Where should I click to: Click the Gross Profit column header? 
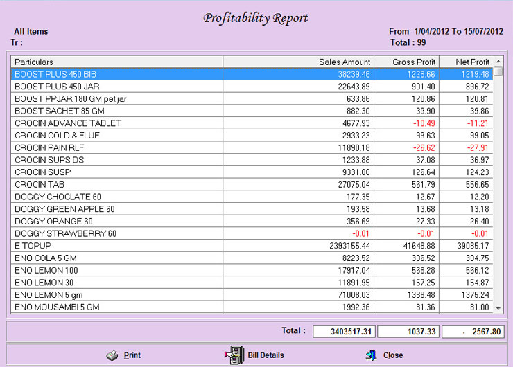(x=406, y=62)
